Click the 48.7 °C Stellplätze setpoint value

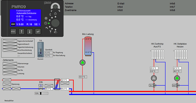pos(177,71)
